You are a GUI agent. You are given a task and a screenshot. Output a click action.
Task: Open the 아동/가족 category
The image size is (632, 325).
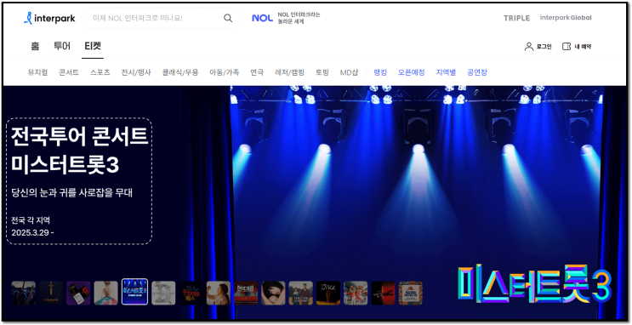point(224,72)
